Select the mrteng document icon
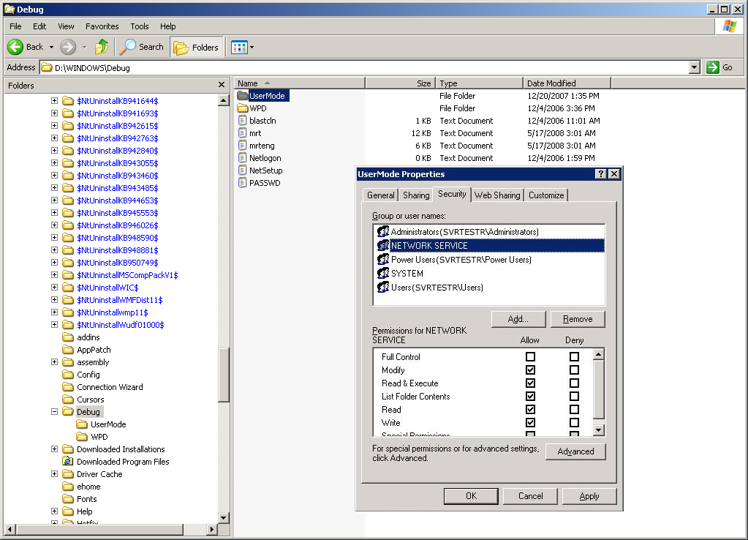The width and height of the screenshot is (748, 540). (x=243, y=145)
